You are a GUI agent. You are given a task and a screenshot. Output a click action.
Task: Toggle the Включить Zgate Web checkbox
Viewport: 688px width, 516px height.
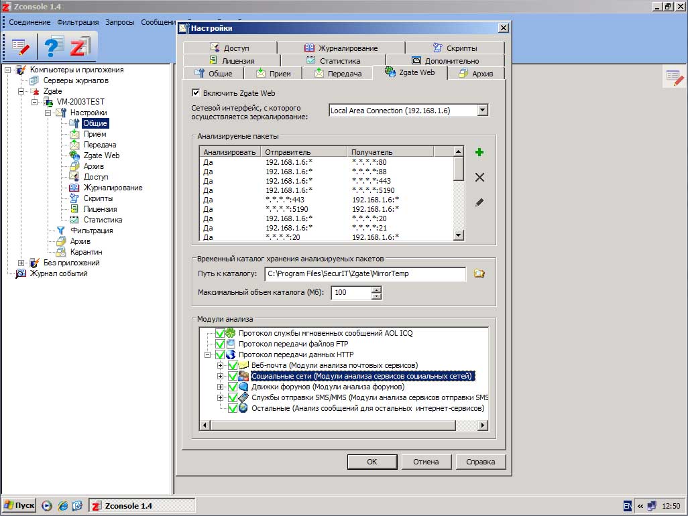[196, 93]
